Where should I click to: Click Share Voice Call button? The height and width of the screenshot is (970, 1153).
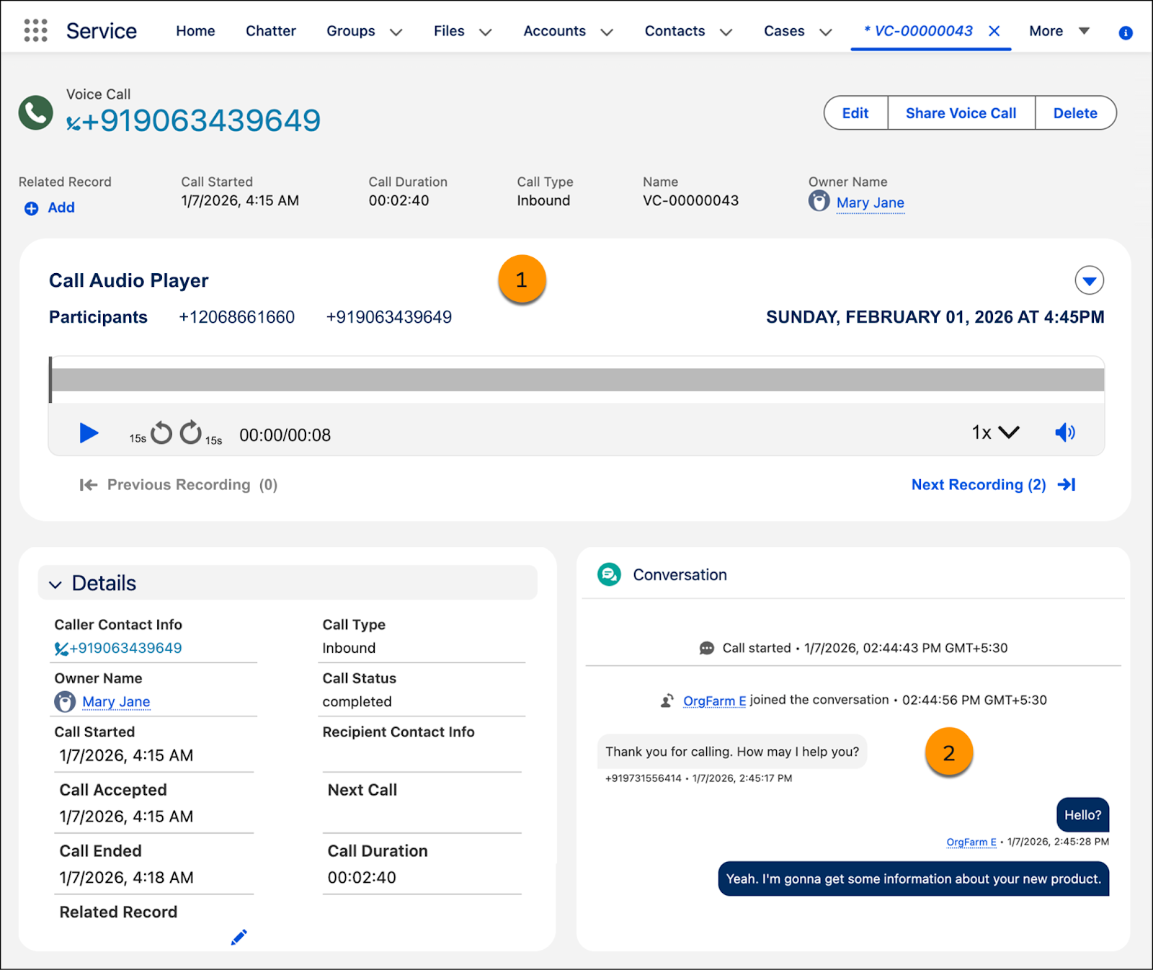[961, 113]
